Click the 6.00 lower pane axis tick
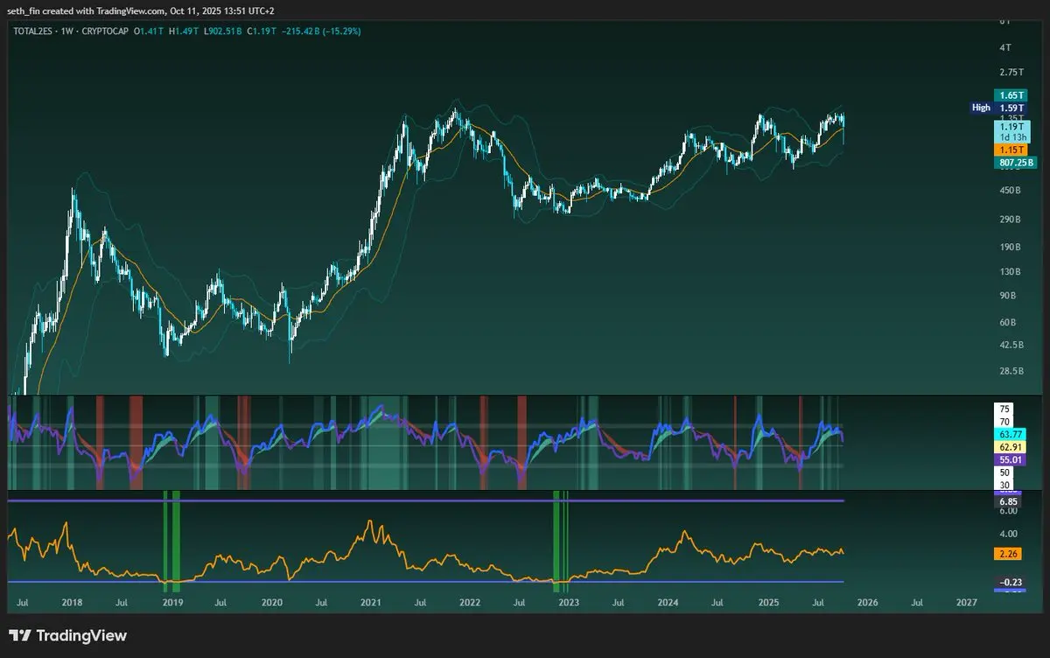This screenshot has height=658, width=1050. pos(1009,510)
